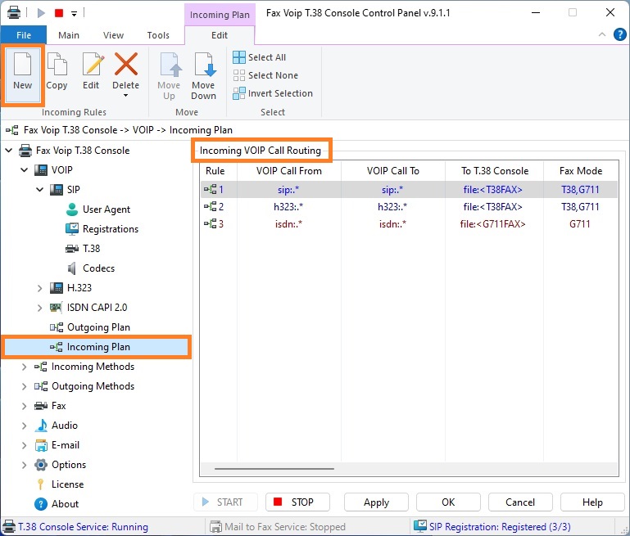Image resolution: width=630 pixels, height=536 pixels.
Task: Click the horizontal scrollbar in the rules list
Action: [x=274, y=469]
